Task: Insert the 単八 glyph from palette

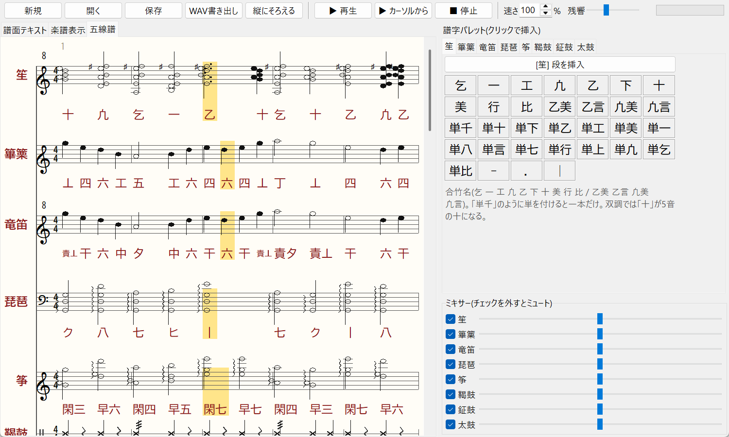Action: [x=461, y=150]
